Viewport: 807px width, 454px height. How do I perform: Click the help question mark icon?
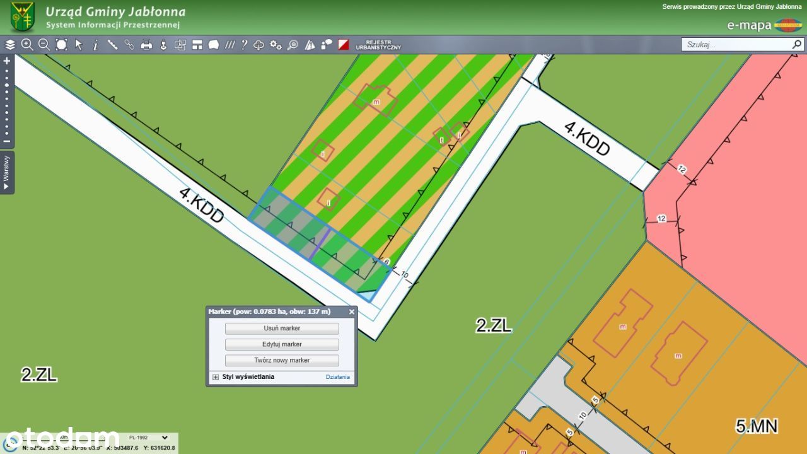point(244,45)
